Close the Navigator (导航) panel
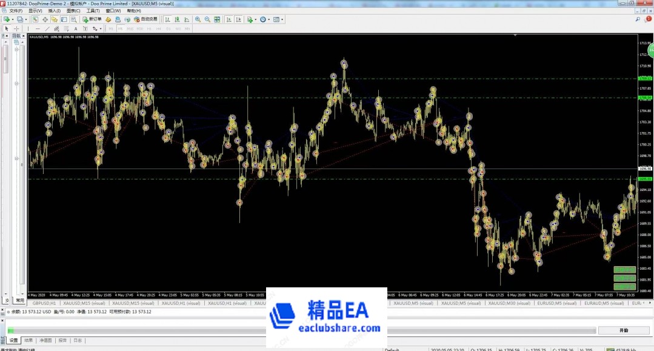The height and width of the screenshot is (351, 654). pos(23,37)
